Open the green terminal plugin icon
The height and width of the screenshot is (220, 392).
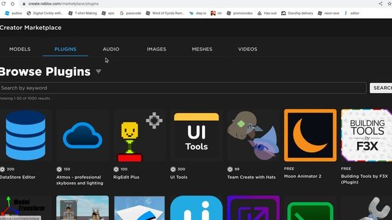point(311,211)
